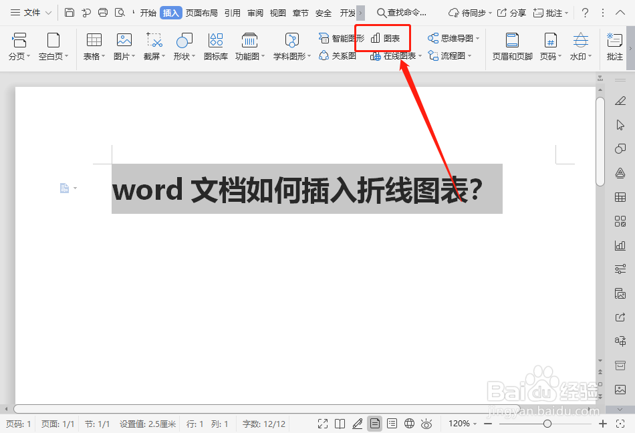This screenshot has height=433, width=635.
Task: Insert page numbers with 页码
Action: point(550,47)
